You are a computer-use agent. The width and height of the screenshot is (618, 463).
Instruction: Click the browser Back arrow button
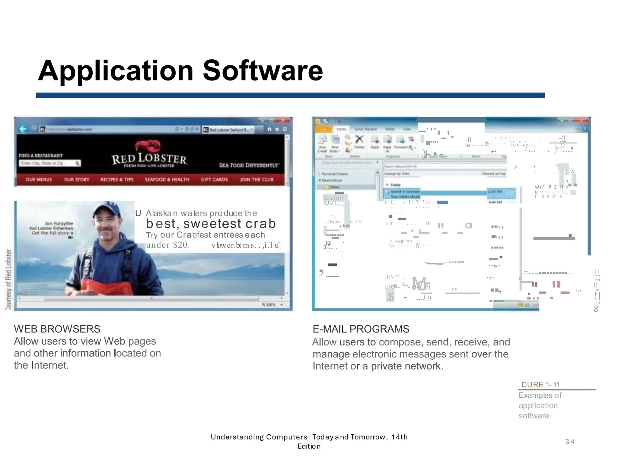(x=23, y=129)
